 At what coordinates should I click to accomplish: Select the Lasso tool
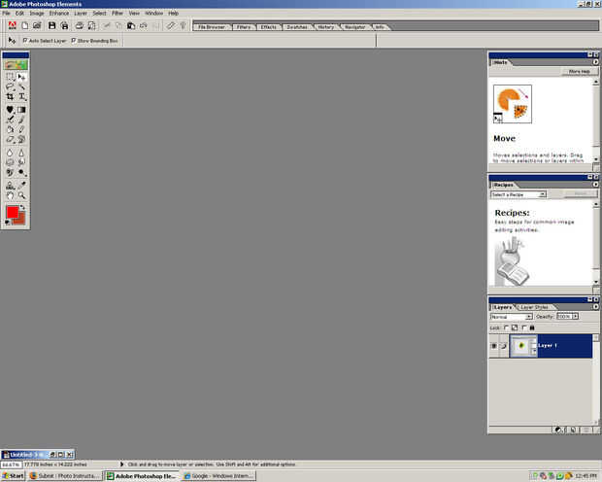click(10, 86)
